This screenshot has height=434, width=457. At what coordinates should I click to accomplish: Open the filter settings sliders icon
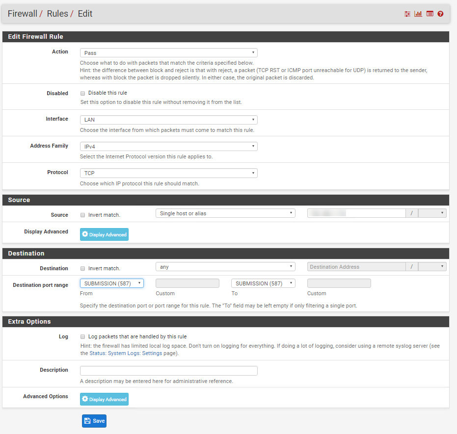[407, 14]
